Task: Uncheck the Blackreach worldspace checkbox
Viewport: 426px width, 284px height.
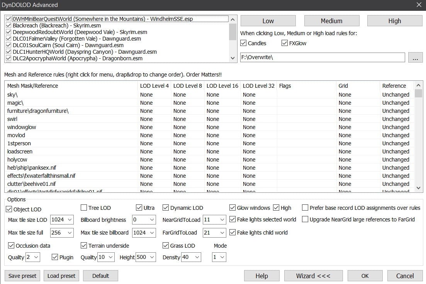Action: (x=8, y=26)
